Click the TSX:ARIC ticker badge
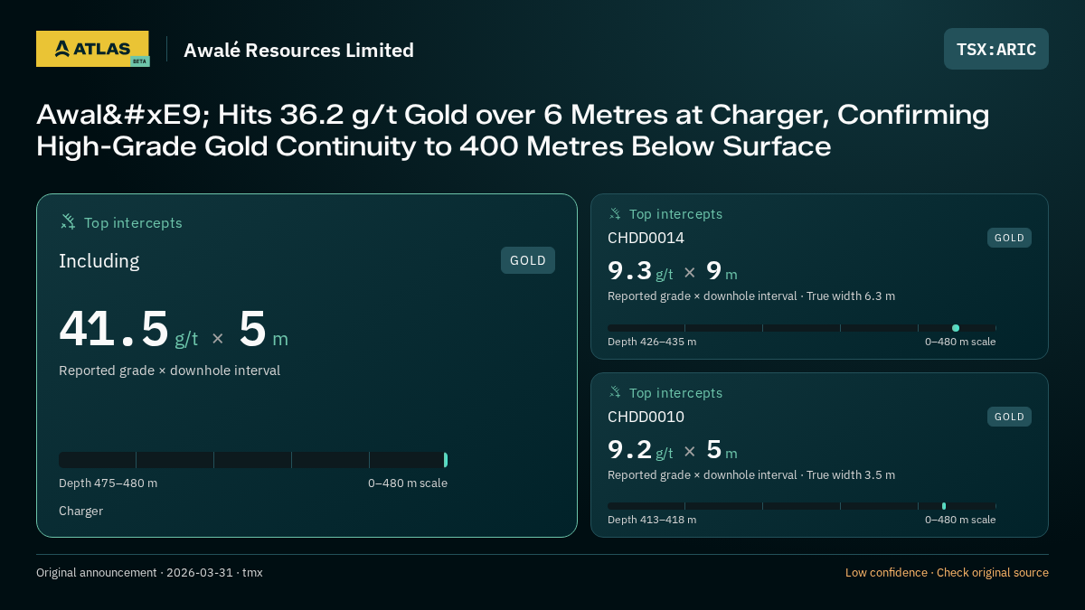 click(x=996, y=49)
